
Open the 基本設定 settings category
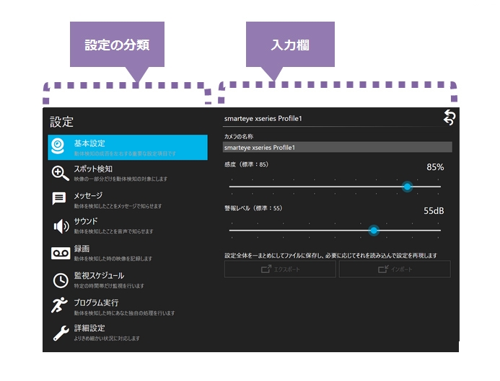click(89, 143)
